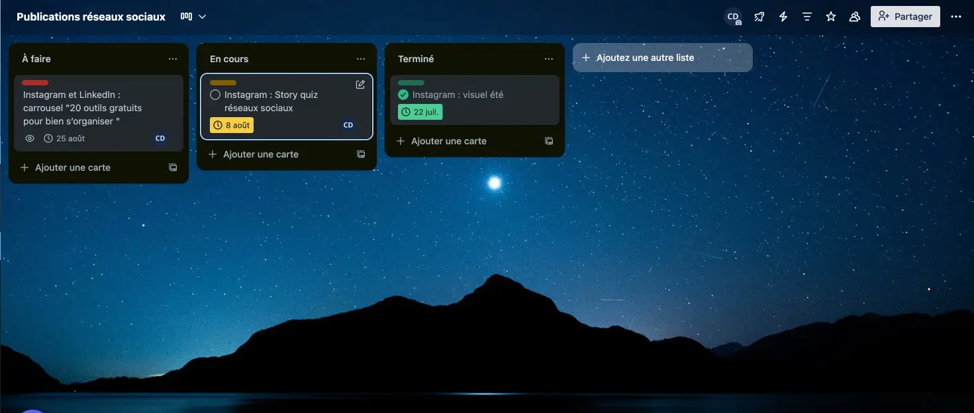Screen dimensions: 974x413
Task: Toggle the watch eye icon on carrousel card
Action: pos(30,138)
